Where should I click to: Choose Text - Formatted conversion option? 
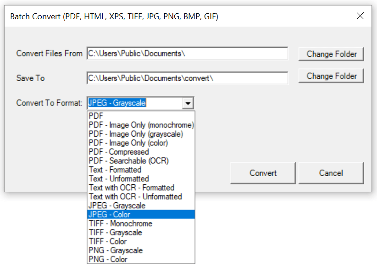pos(115,170)
